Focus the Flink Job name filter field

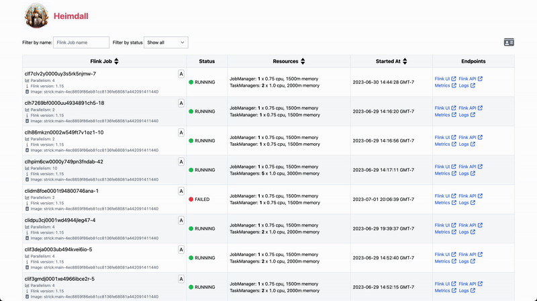[81, 42]
